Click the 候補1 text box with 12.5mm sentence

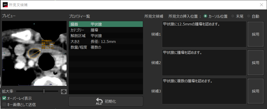click(204, 34)
